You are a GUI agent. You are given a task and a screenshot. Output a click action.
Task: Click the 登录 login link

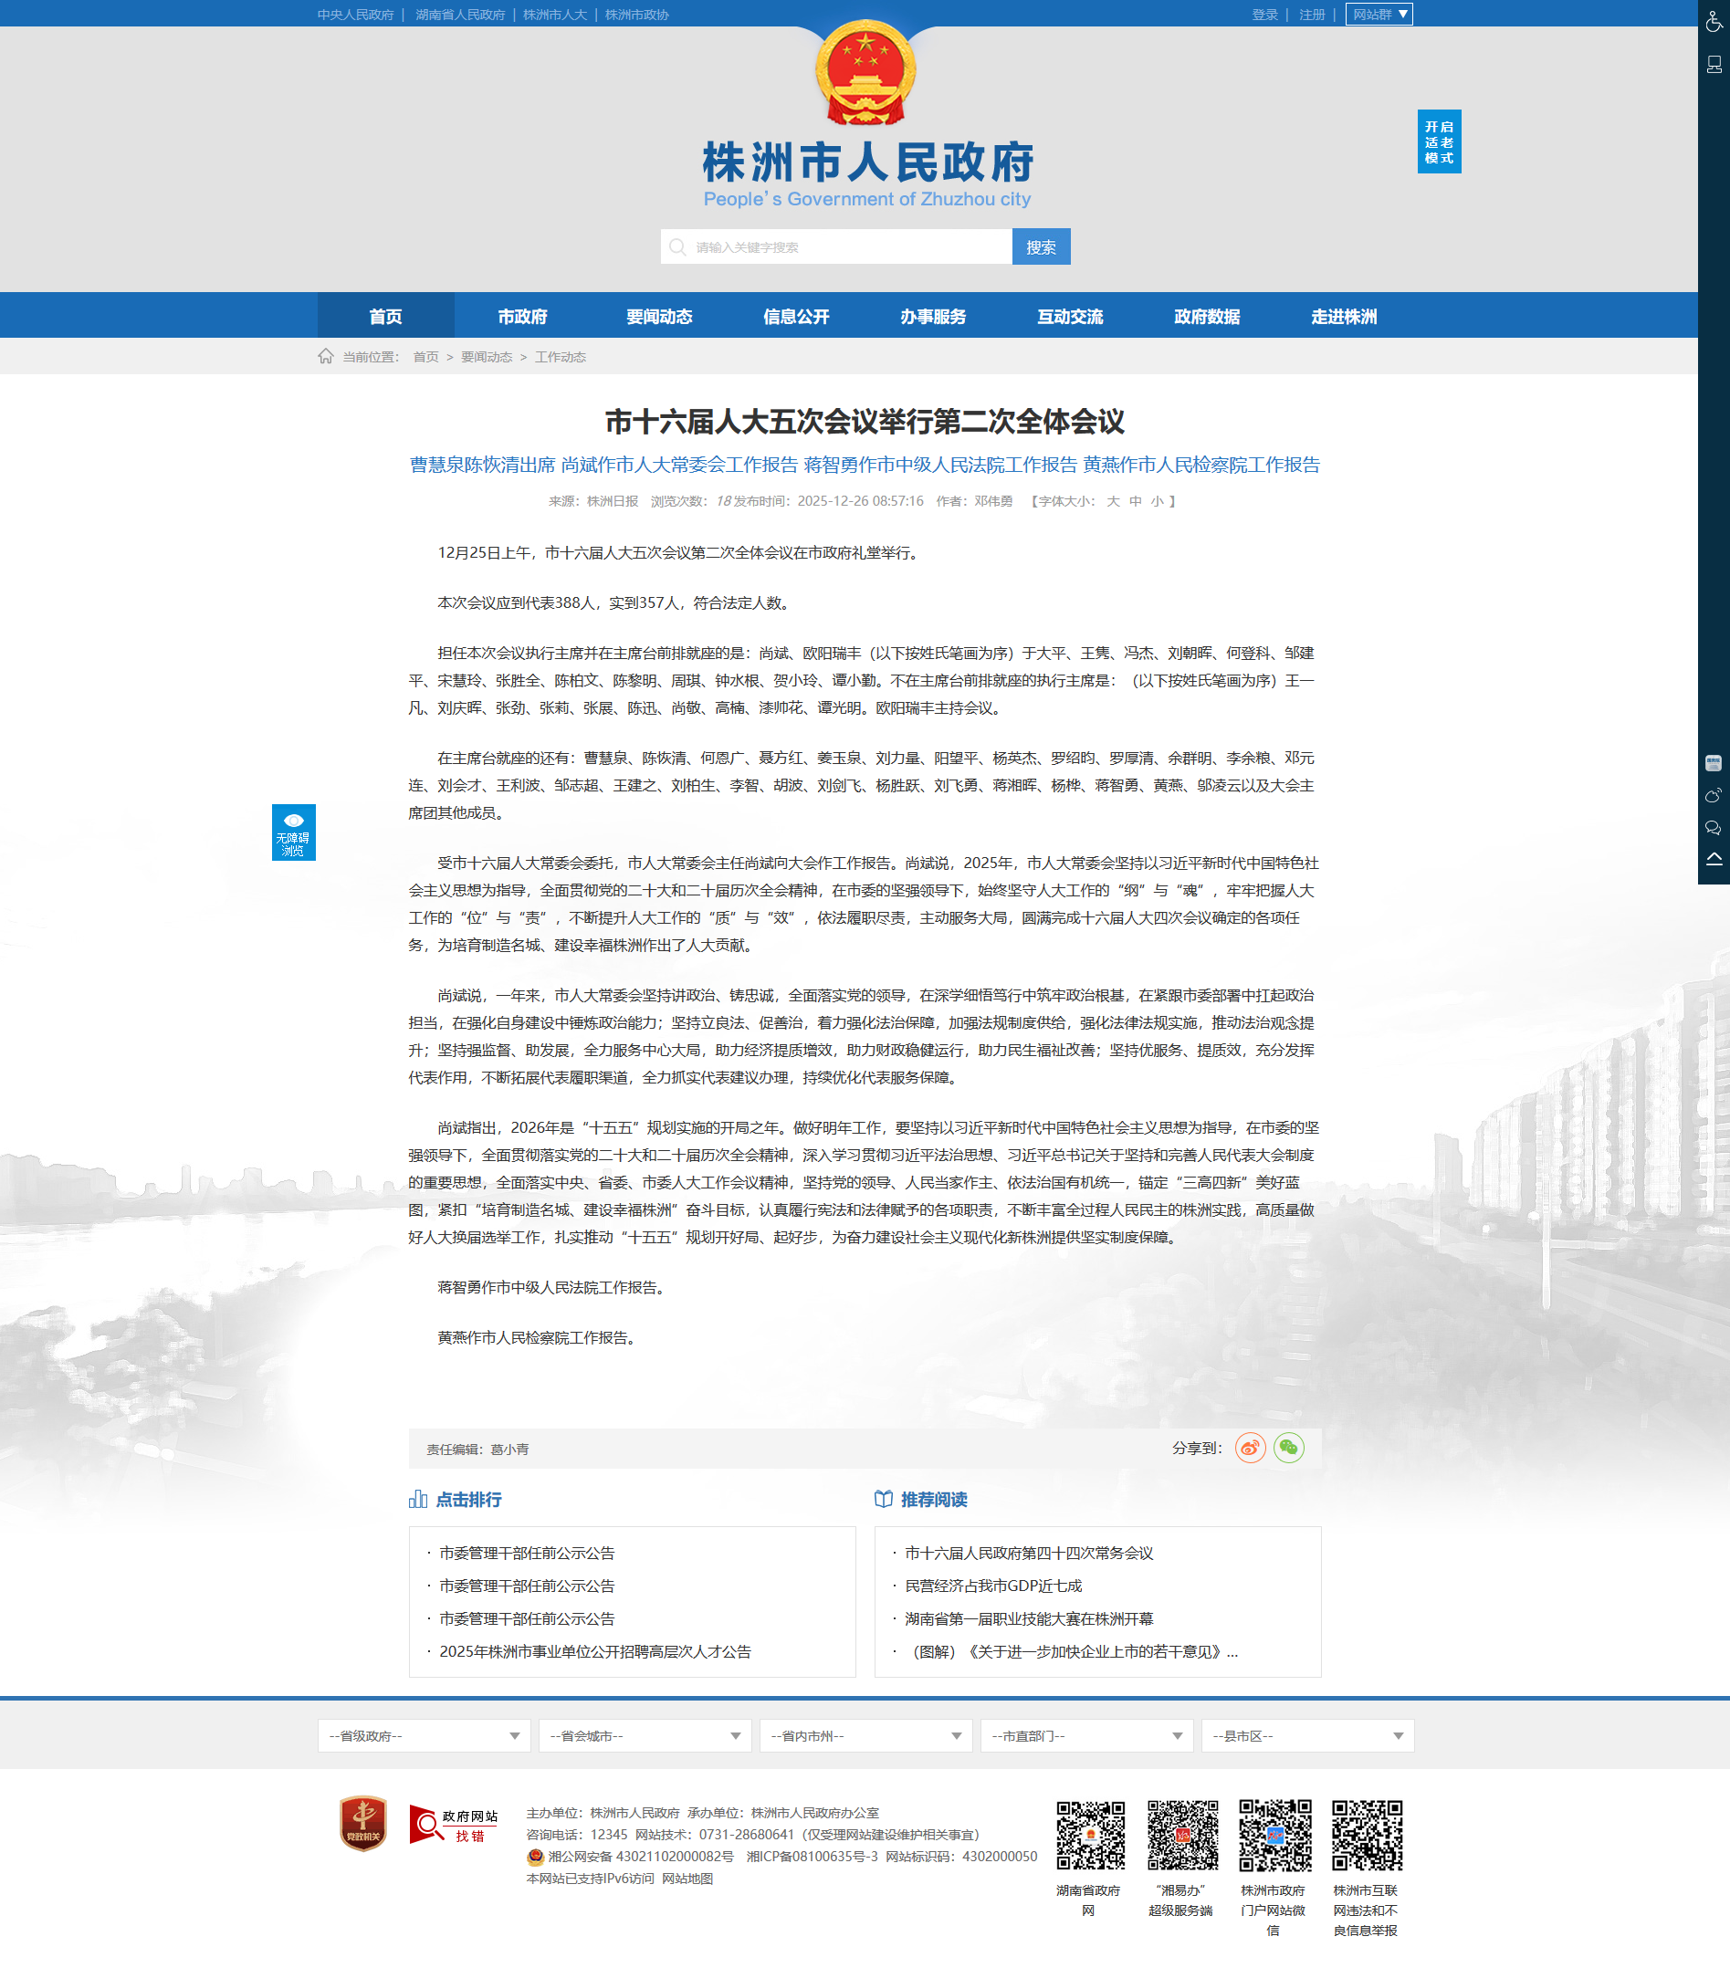point(1264,15)
